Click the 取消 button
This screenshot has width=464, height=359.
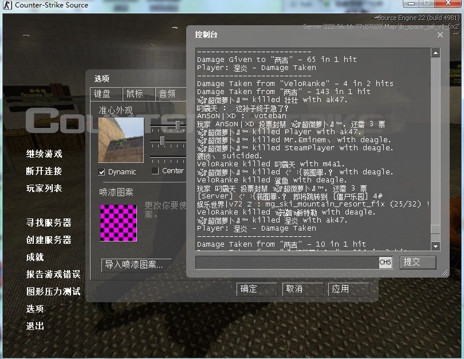(x=302, y=289)
